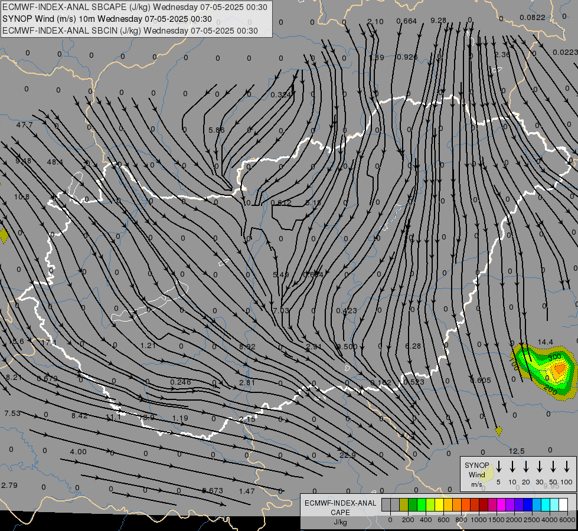This screenshot has height=531, width=578.
Task: Click the map value '0.0223'
Action: coord(566,53)
